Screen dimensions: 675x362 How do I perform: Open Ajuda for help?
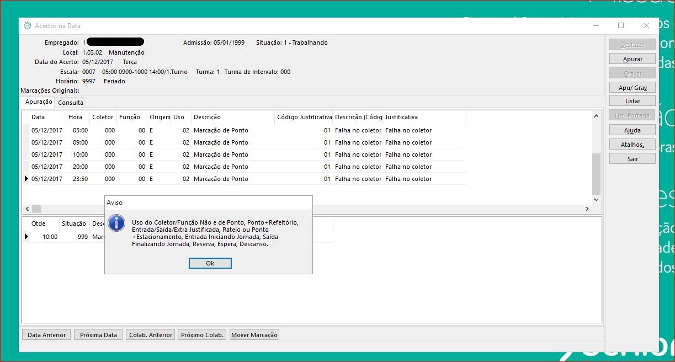pos(633,130)
